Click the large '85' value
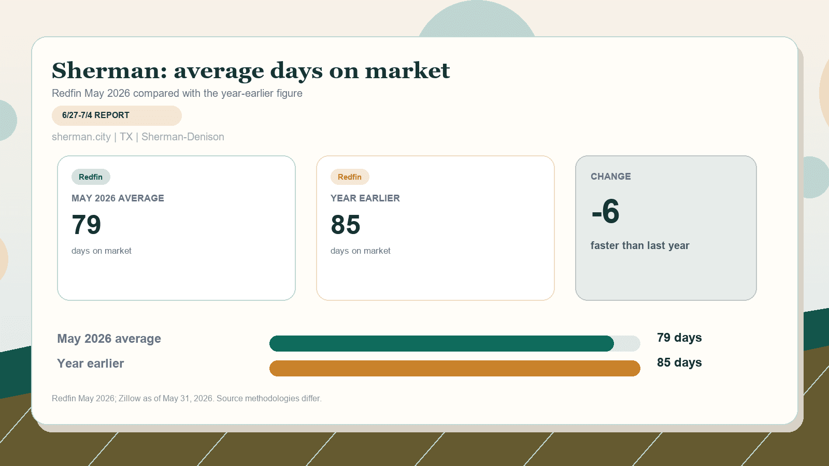This screenshot has height=466, width=829. tap(346, 225)
